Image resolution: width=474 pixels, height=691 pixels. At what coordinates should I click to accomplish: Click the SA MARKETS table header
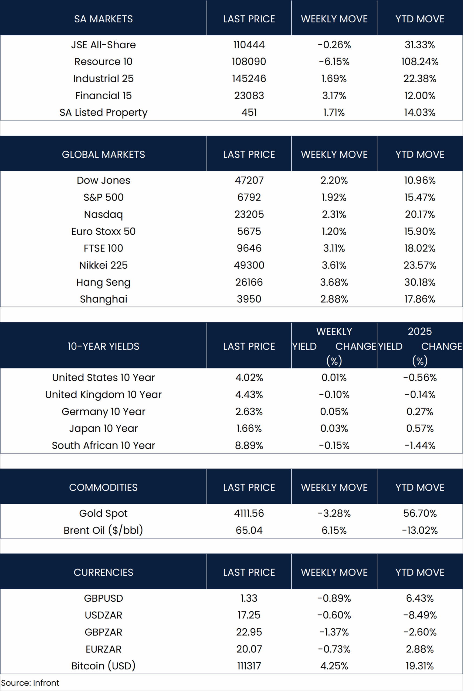click(x=103, y=19)
